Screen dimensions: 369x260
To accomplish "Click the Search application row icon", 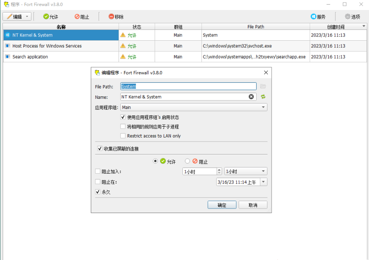I will pyautogui.click(x=7, y=56).
